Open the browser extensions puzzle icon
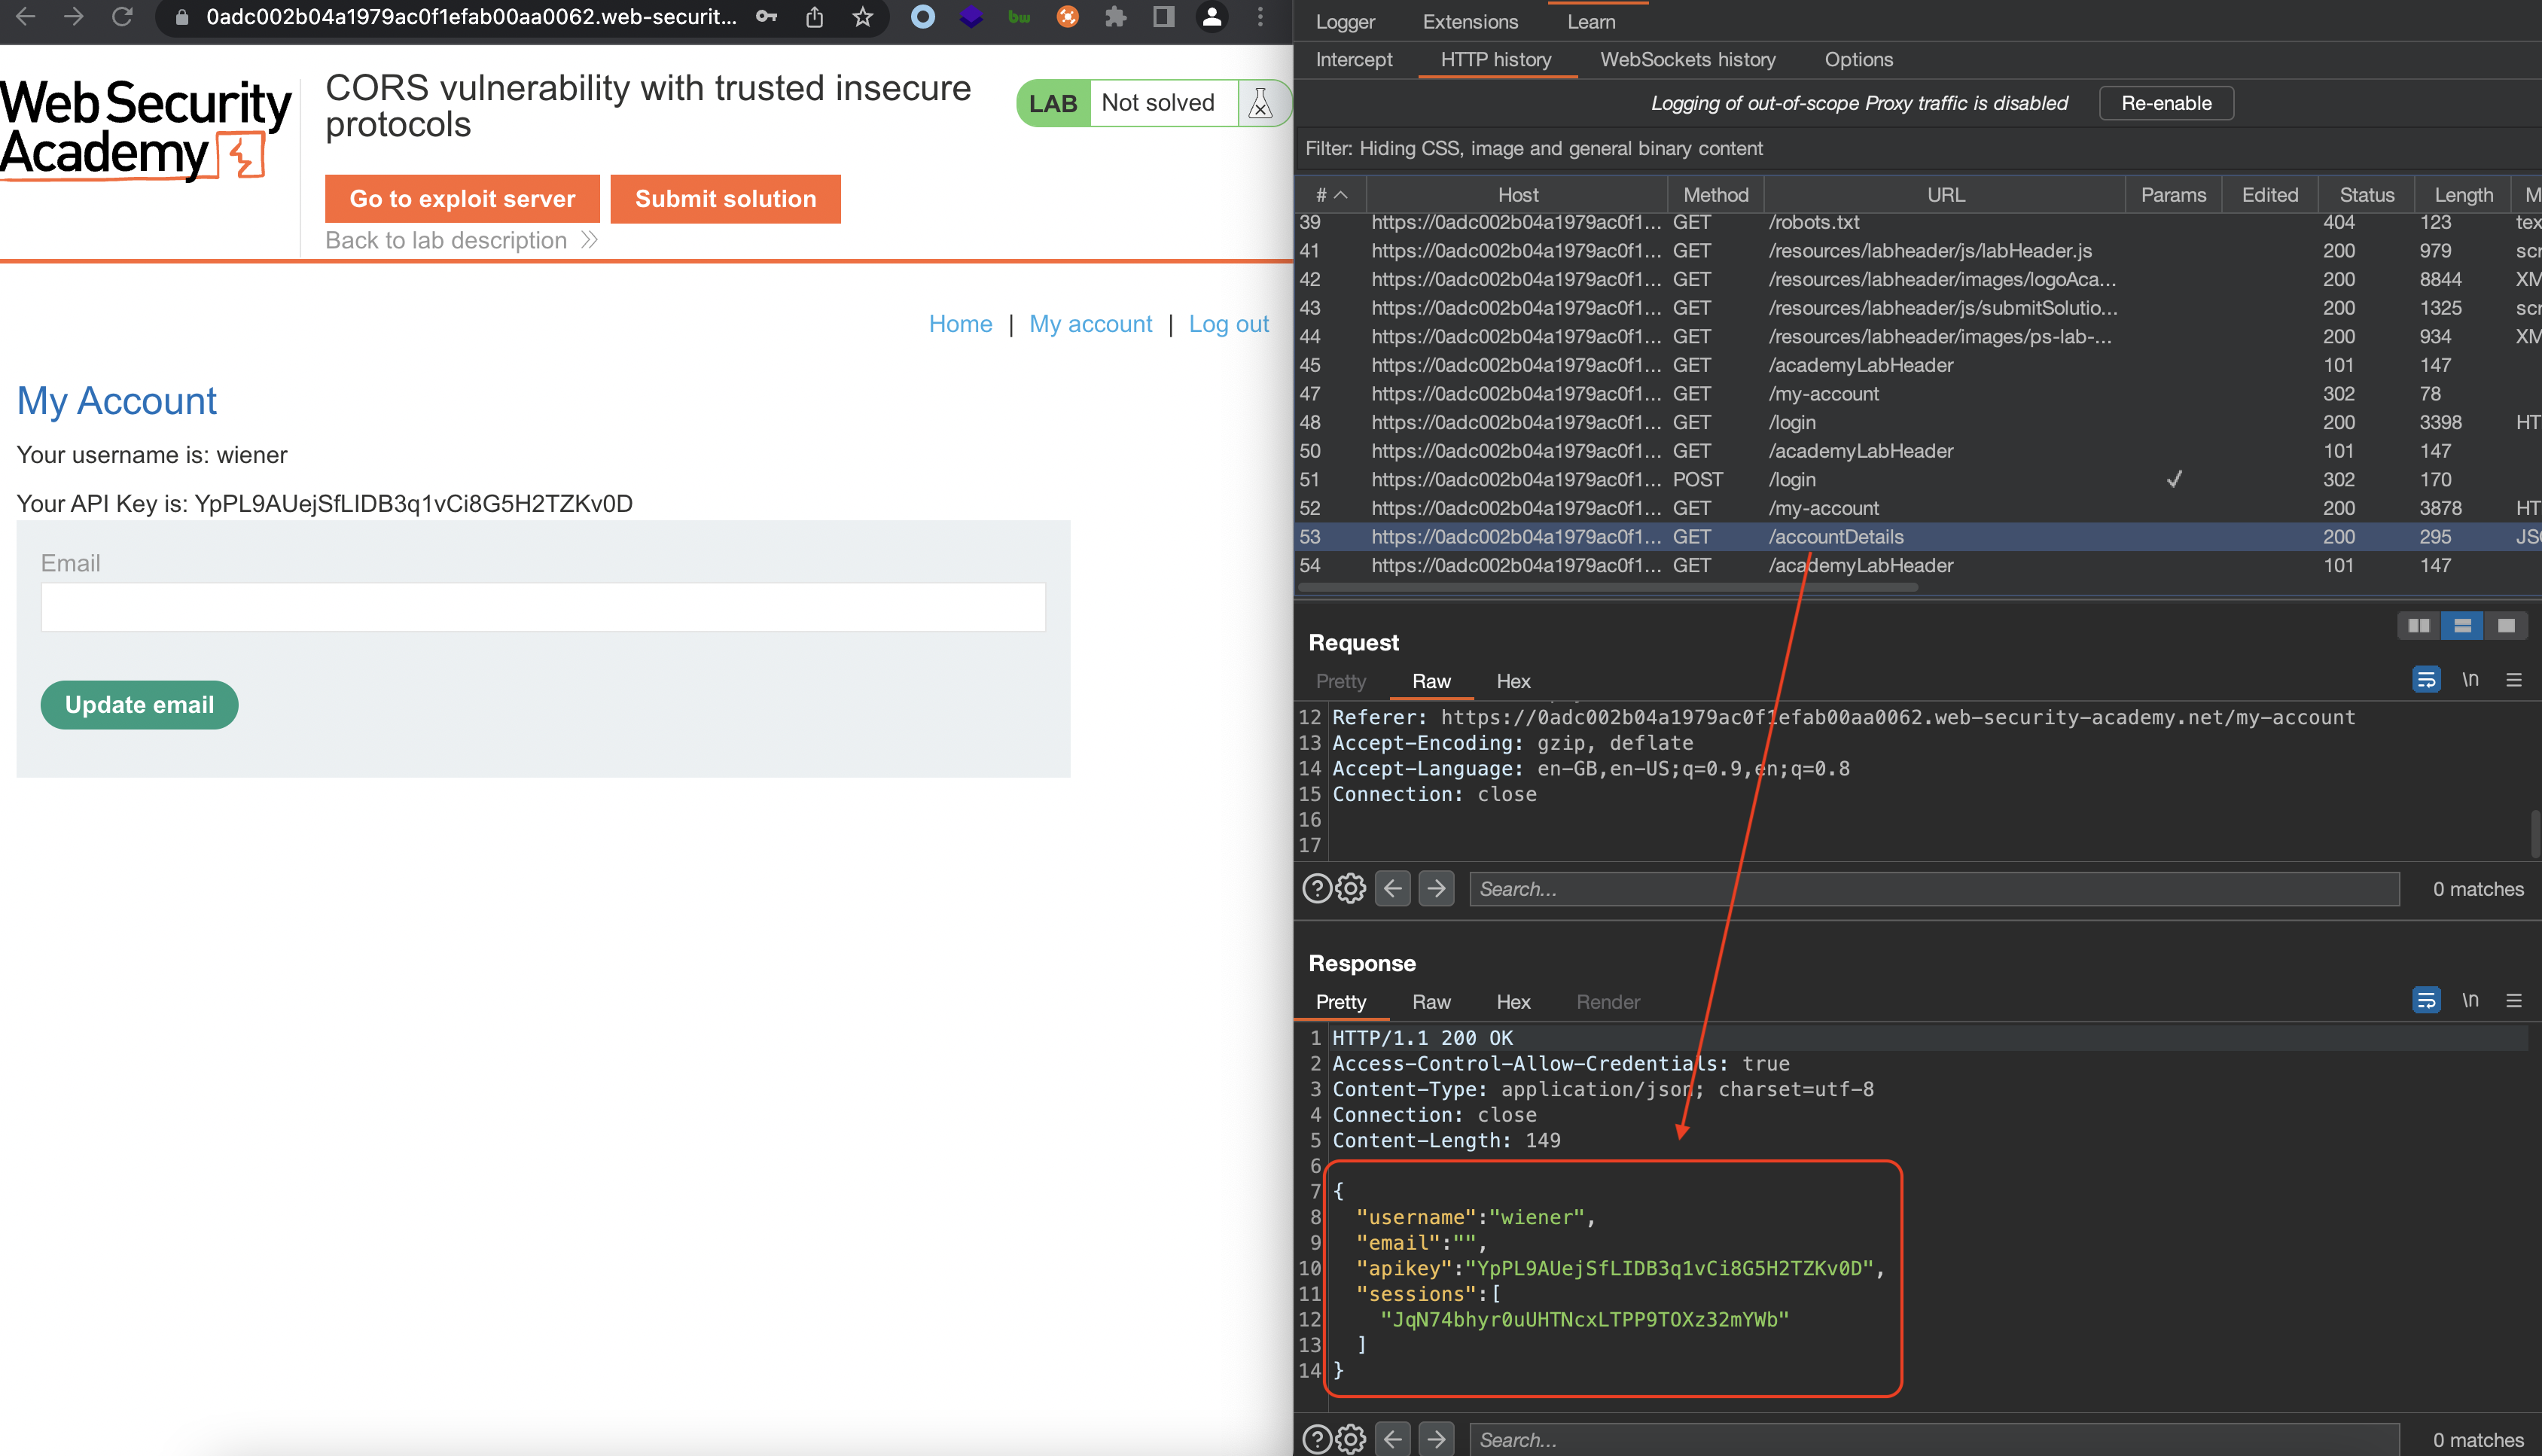2542x1456 pixels. click(1115, 16)
